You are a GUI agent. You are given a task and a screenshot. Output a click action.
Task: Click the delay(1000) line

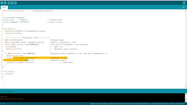[34, 47]
